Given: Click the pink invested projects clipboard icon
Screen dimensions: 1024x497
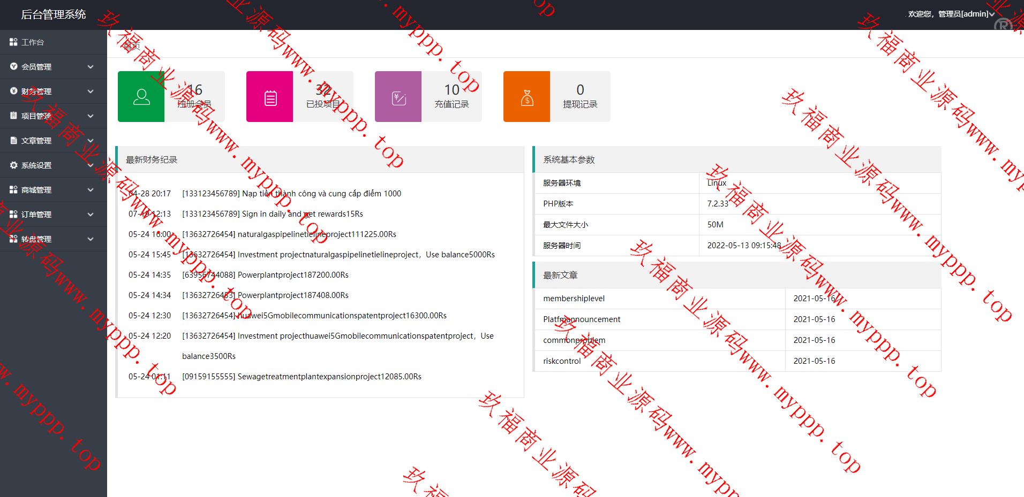Looking at the screenshot, I should (270, 98).
